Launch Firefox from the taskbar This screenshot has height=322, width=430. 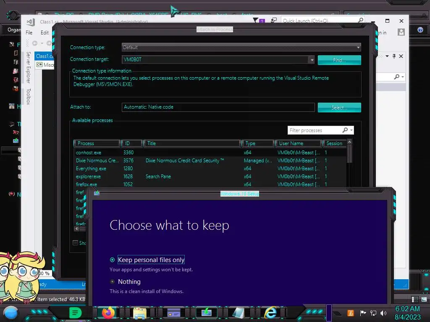click(x=108, y=313)
